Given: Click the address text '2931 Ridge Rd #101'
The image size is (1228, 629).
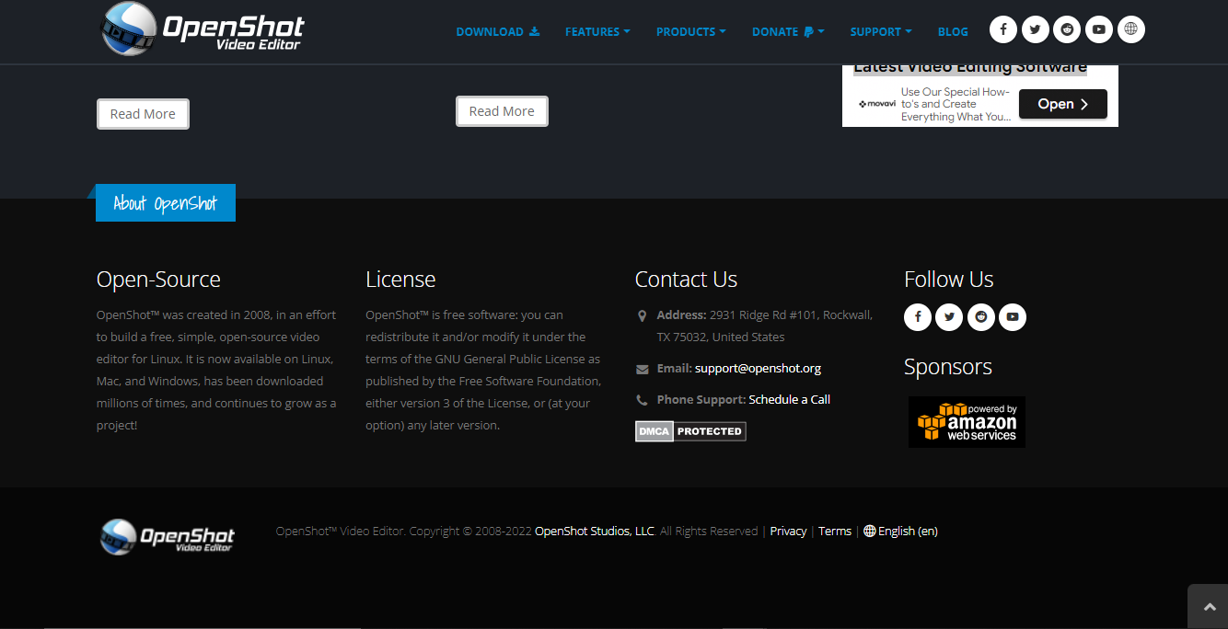Looking at the screenshot, I should click(x=762, y=314).
